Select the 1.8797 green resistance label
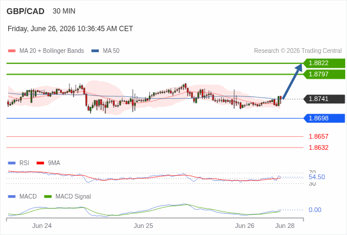The height and width of the screenshot is (235, 347). point(324,74)
